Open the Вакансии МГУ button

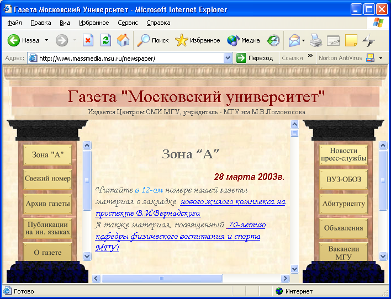click(x=344, y=252)
